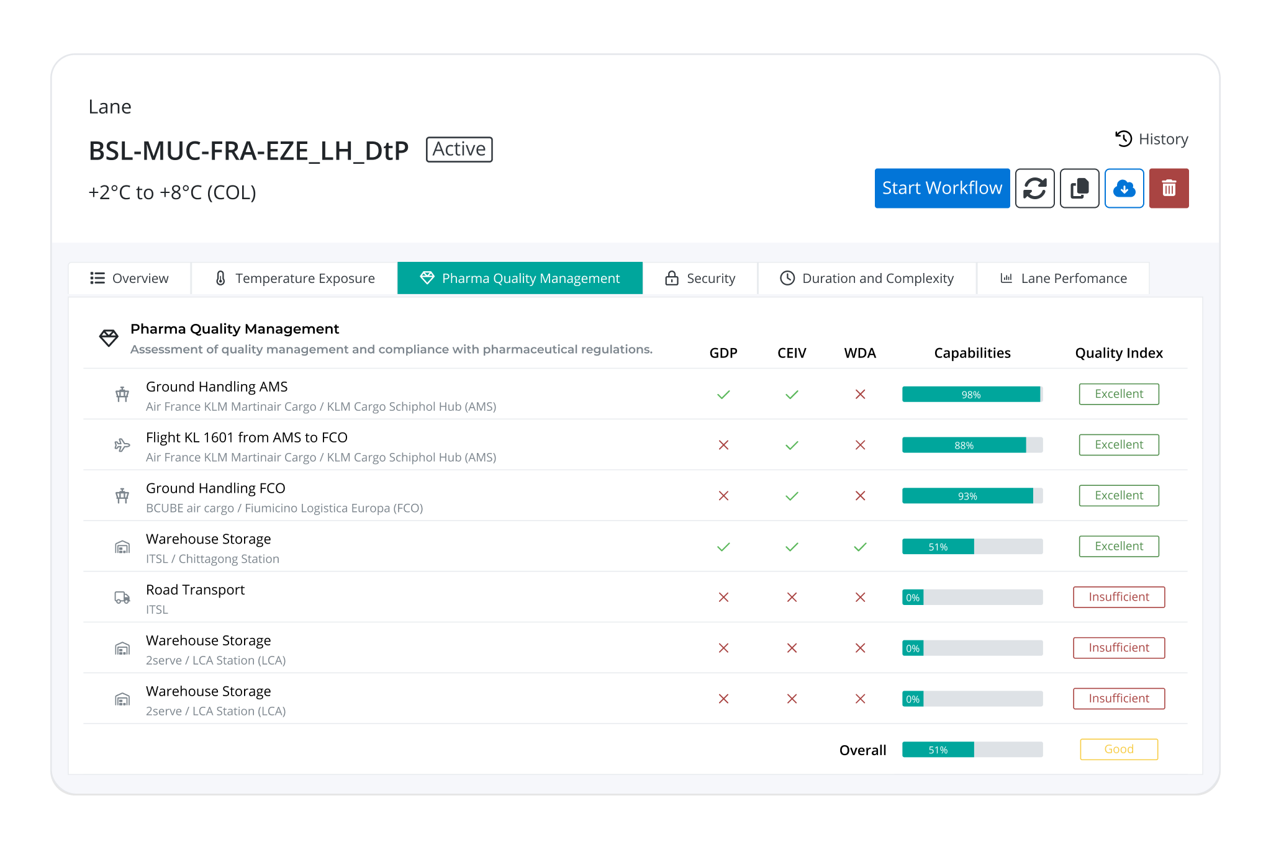
Task: Click the Good overall quality badge
Action: [x=1118, y=749]
